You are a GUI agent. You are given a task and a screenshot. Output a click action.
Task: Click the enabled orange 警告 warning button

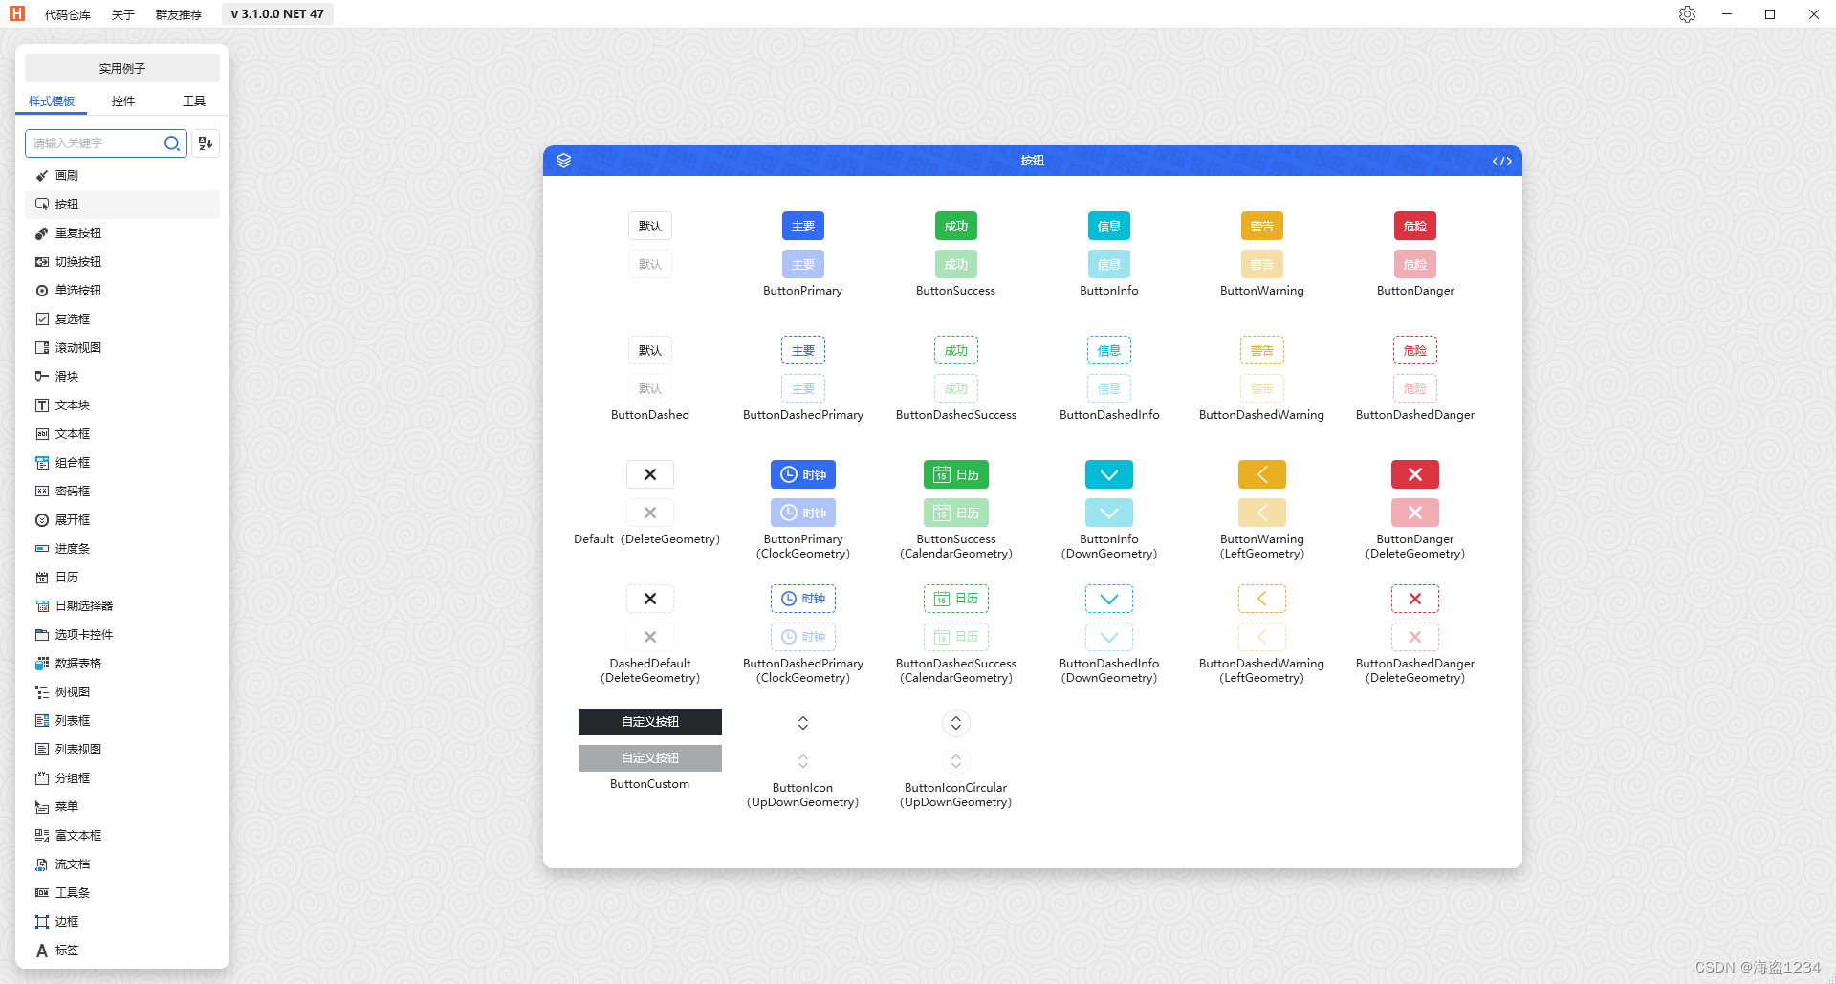pyautogui.click(x=1262, y=226)
